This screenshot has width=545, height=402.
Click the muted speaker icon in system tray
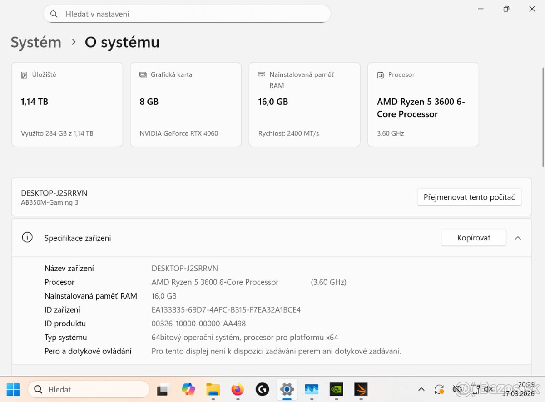click(x=489, y=389)
